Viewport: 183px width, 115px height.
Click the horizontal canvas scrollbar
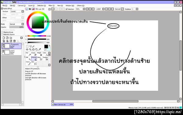[x=115, y=101]
